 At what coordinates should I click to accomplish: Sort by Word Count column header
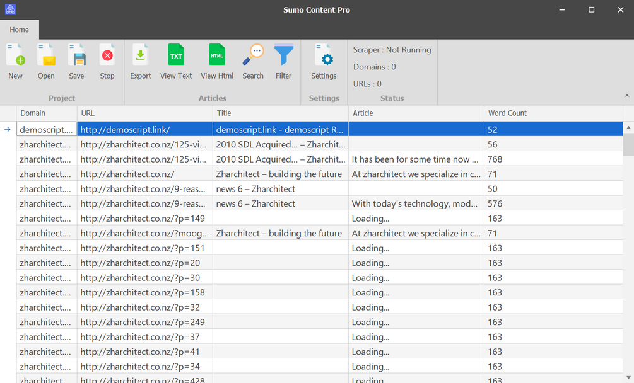click(x=553, y=113)
